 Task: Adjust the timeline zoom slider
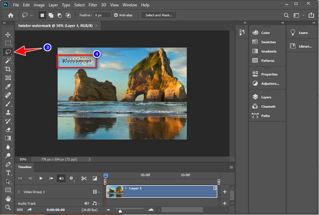tap(120, 211)
